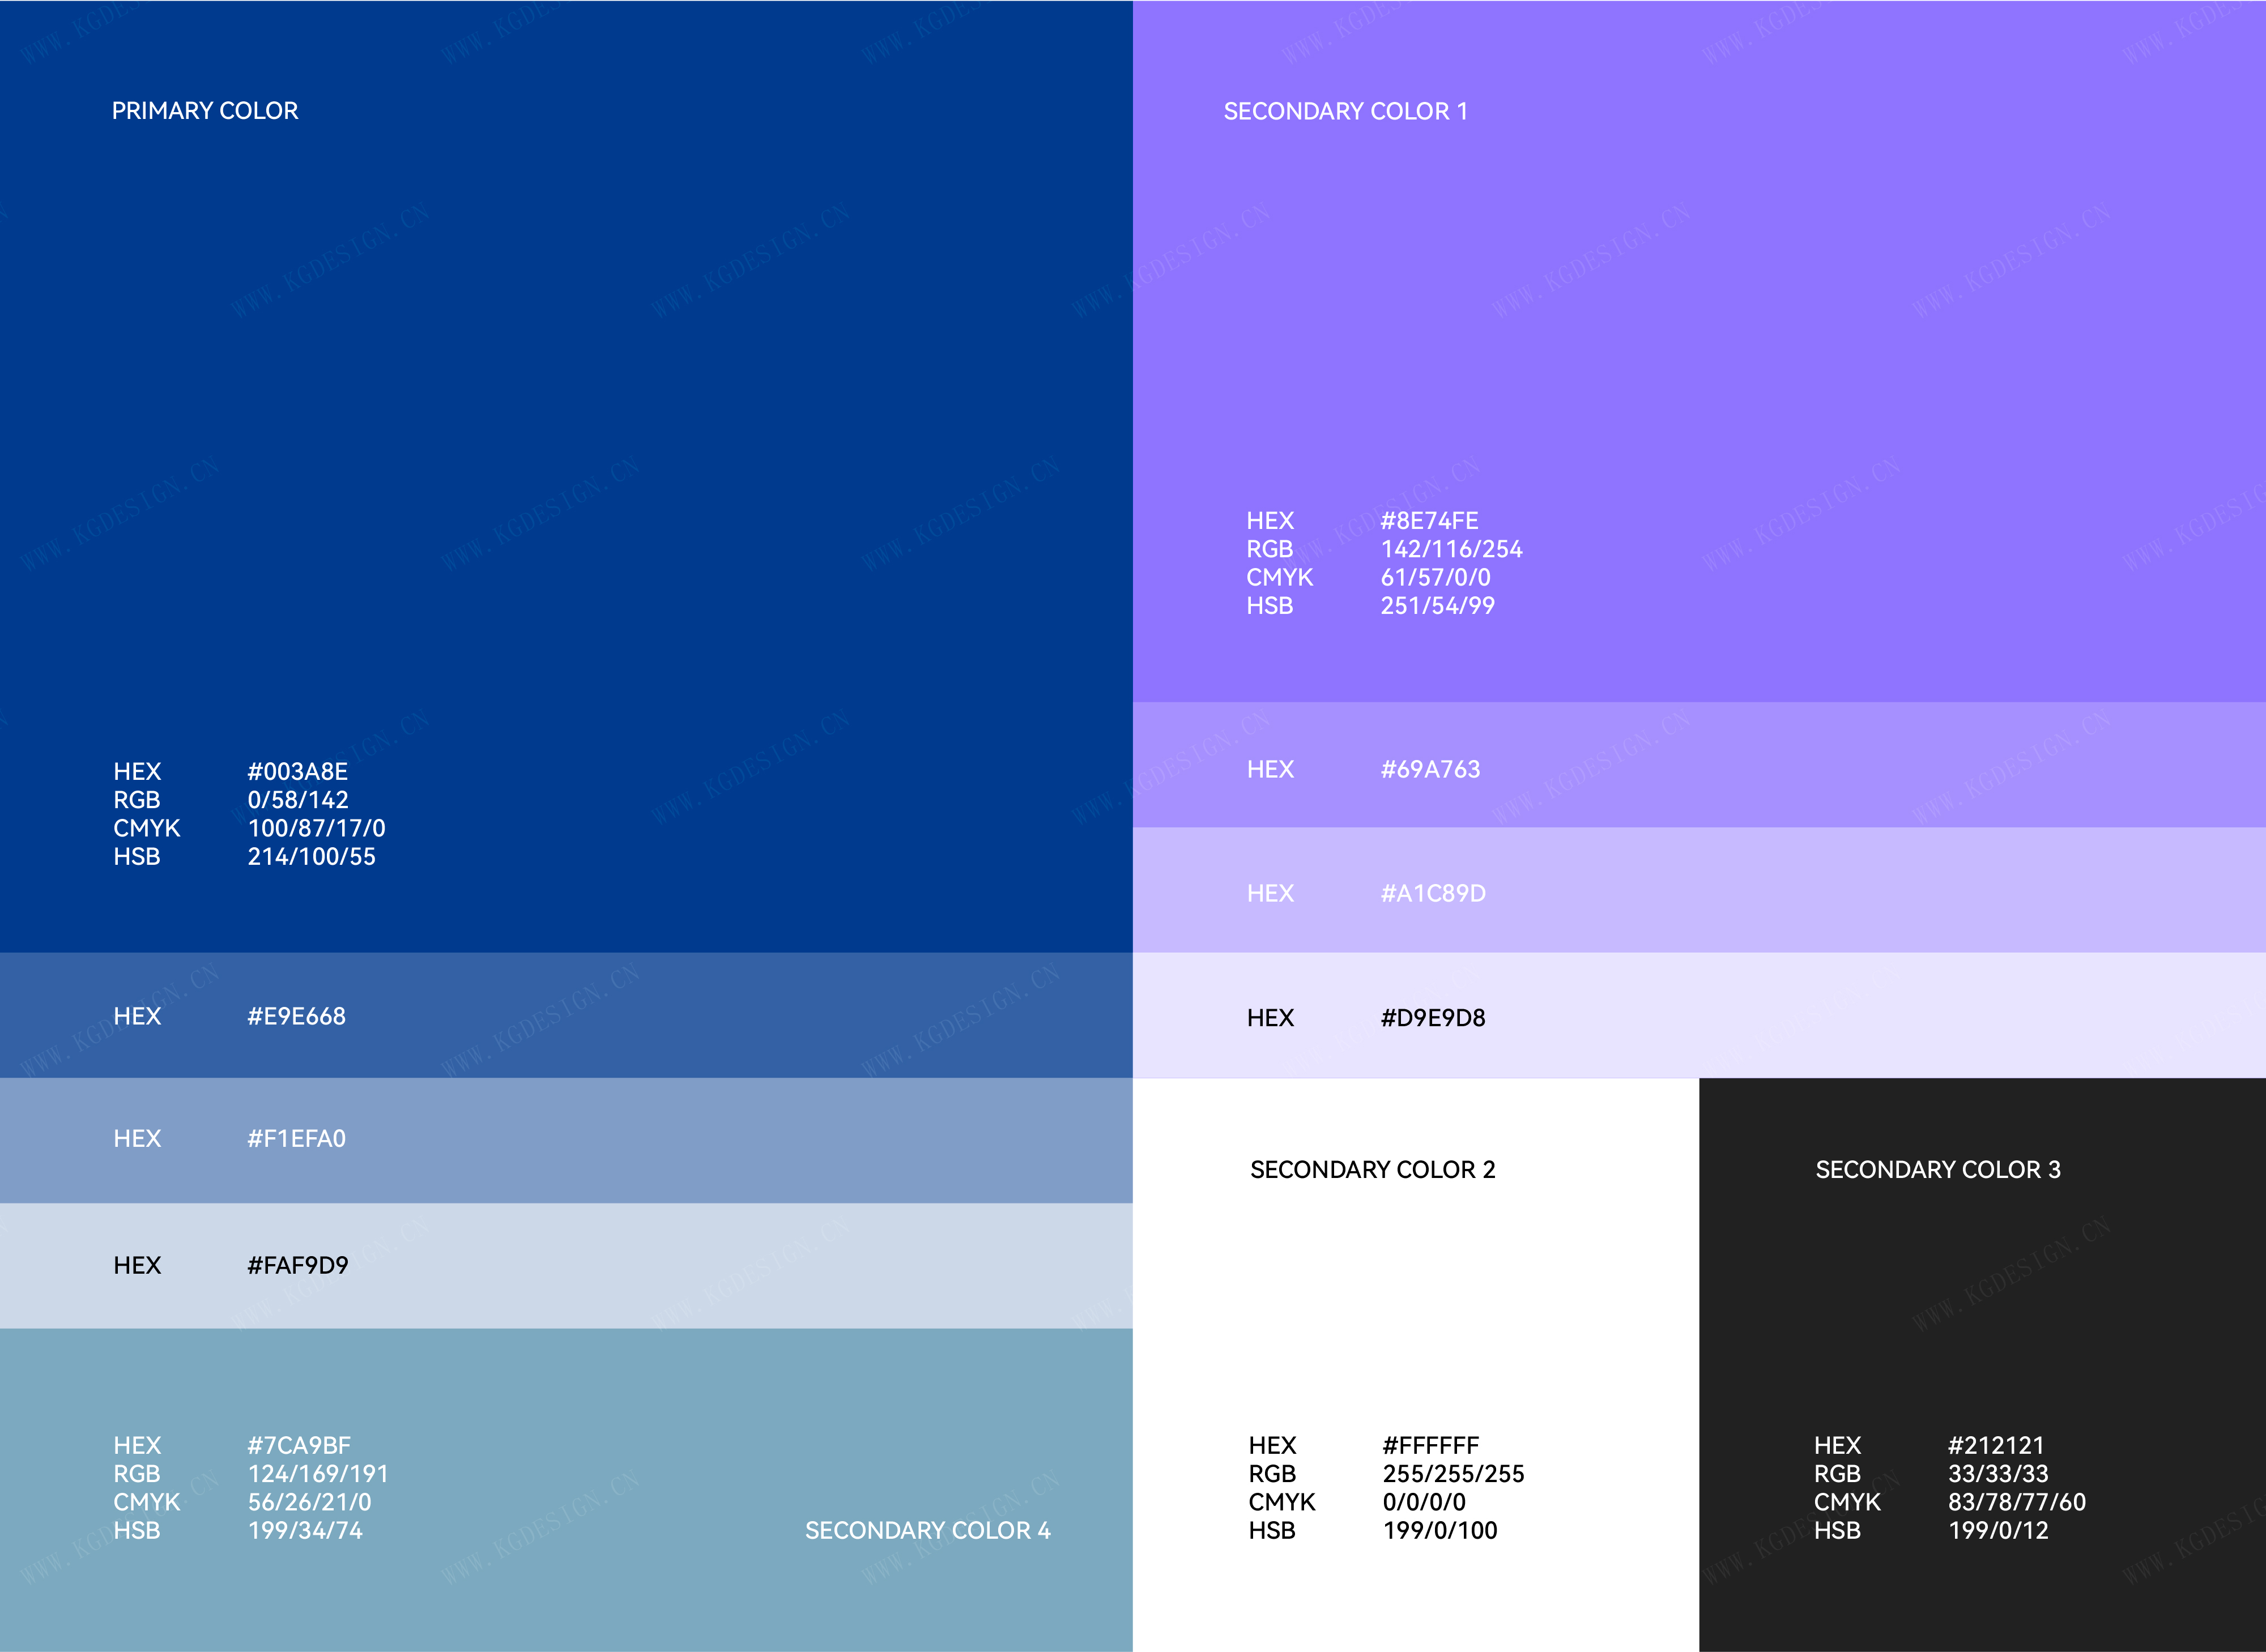Screen dimensions: 2266x1652
Task: Select CMYK value 56/26/21/0
Action: click(310, 1502)
